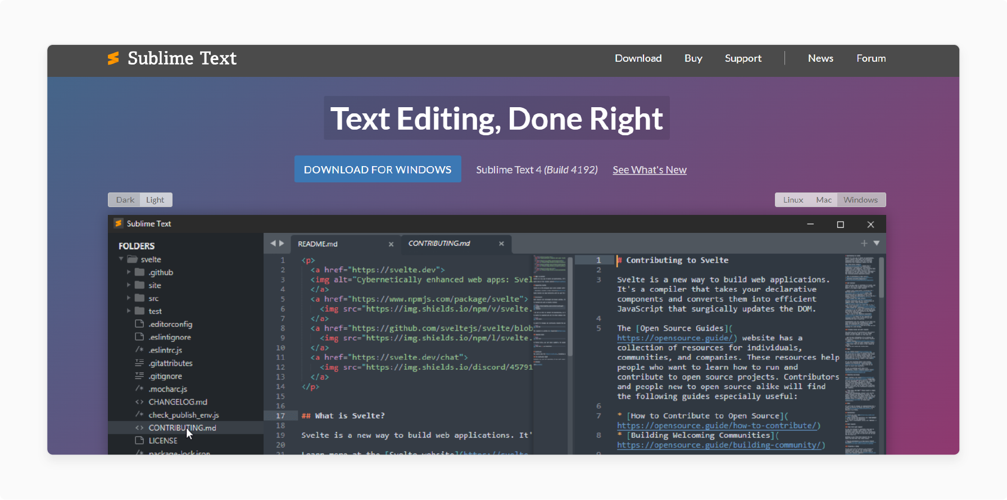
Task: Click the Sublime Text icon in editor title bar
Action: point(119,223)
